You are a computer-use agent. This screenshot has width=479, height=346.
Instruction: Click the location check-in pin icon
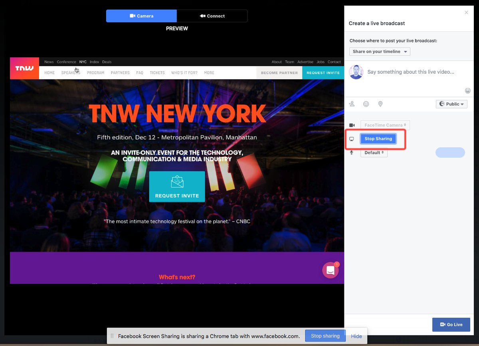tap(380, 104)
